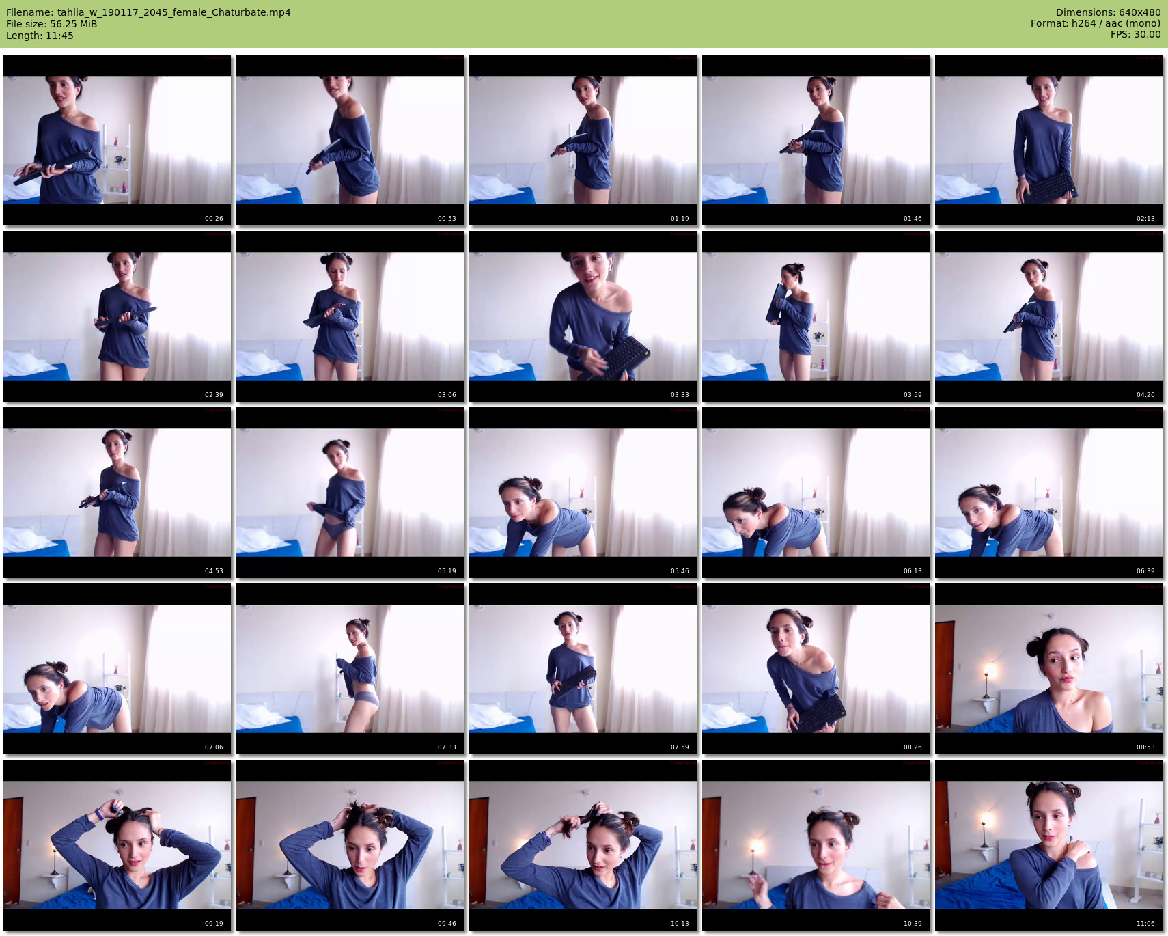The image size is (1168, 936).
Task: Click the "Length: 11:45" text
Action: point(40,36)
